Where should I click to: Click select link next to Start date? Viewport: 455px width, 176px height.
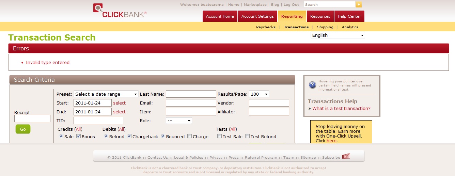(119, 103)
